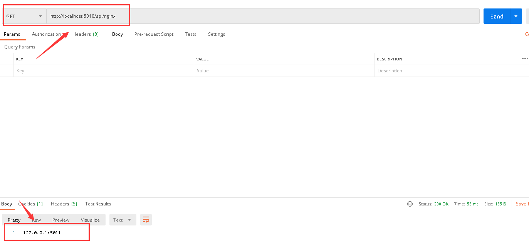Open the request Settings tab

217,34
